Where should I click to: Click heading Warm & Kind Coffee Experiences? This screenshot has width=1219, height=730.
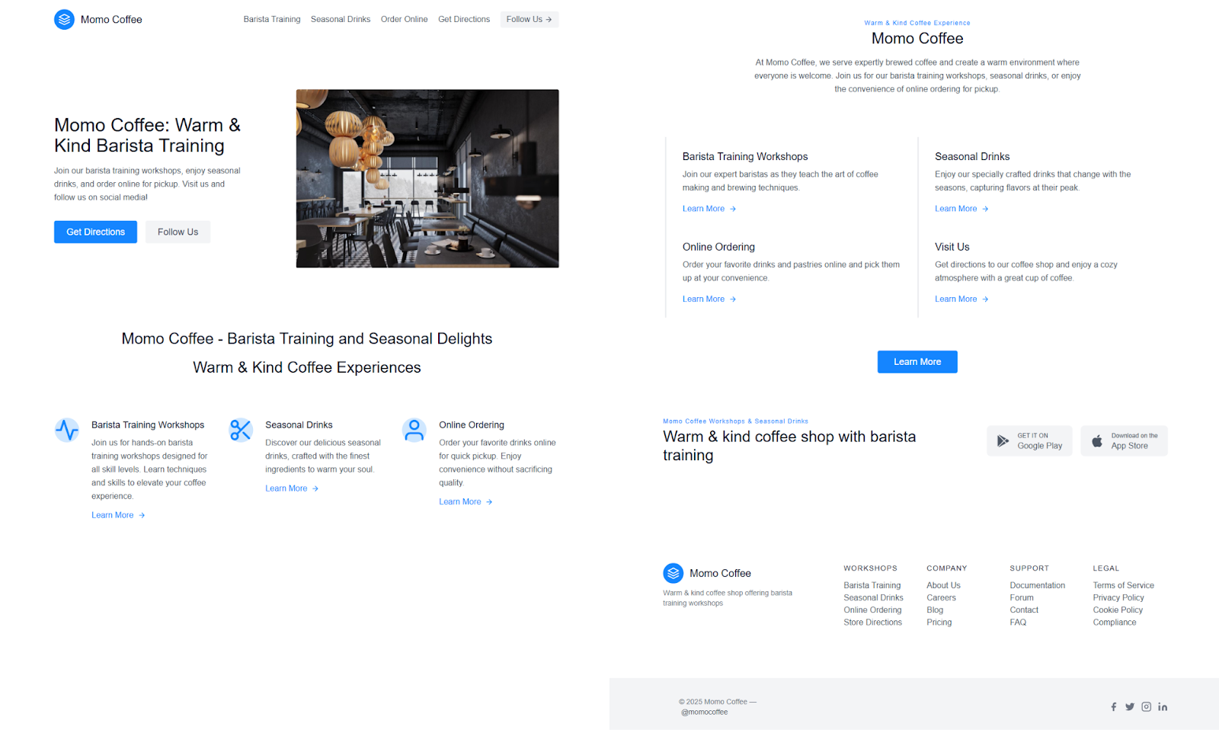pyautogui.click(x=307, y=367)
